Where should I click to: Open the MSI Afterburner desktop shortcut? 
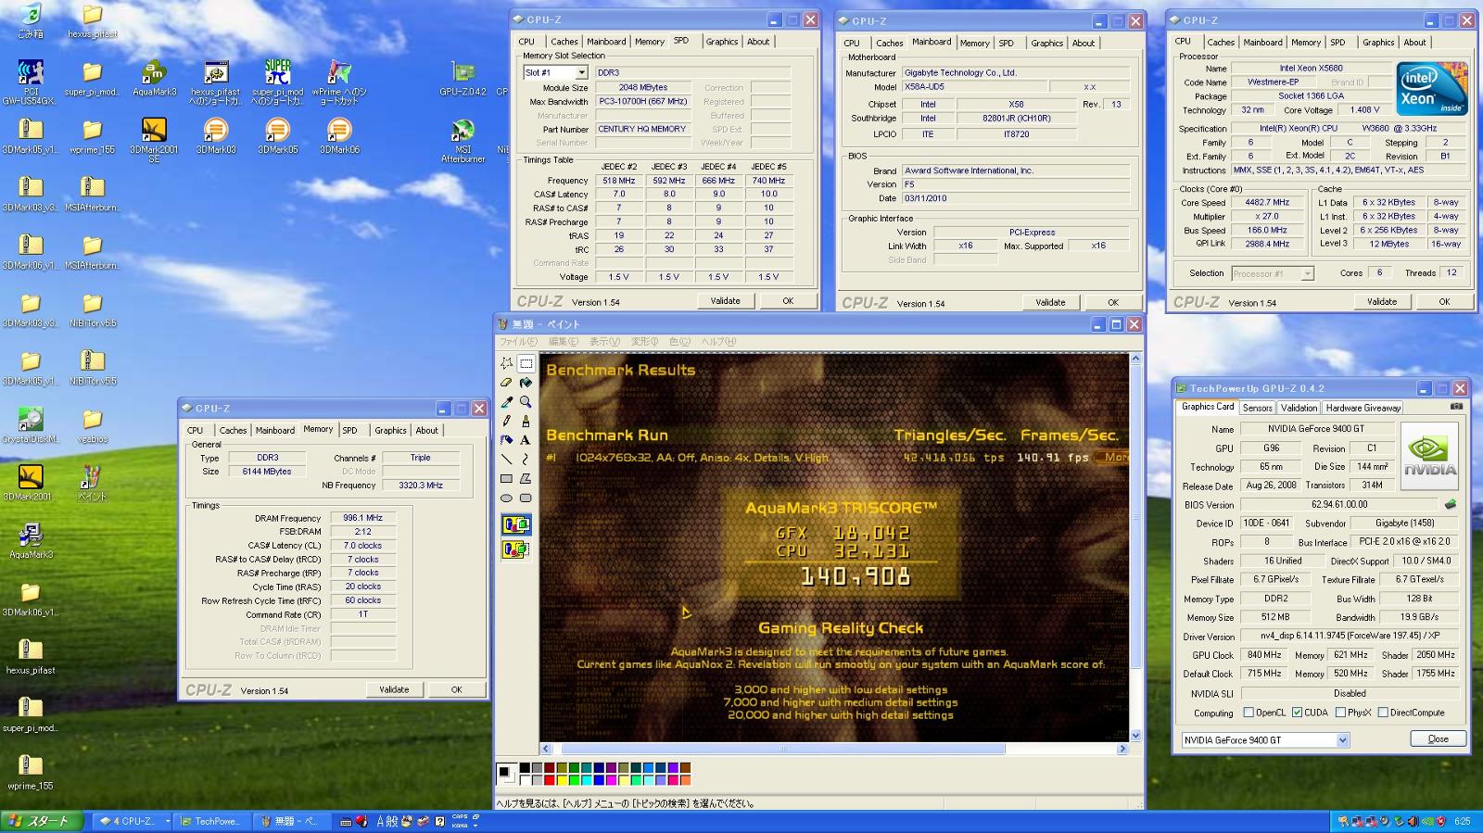463,139
